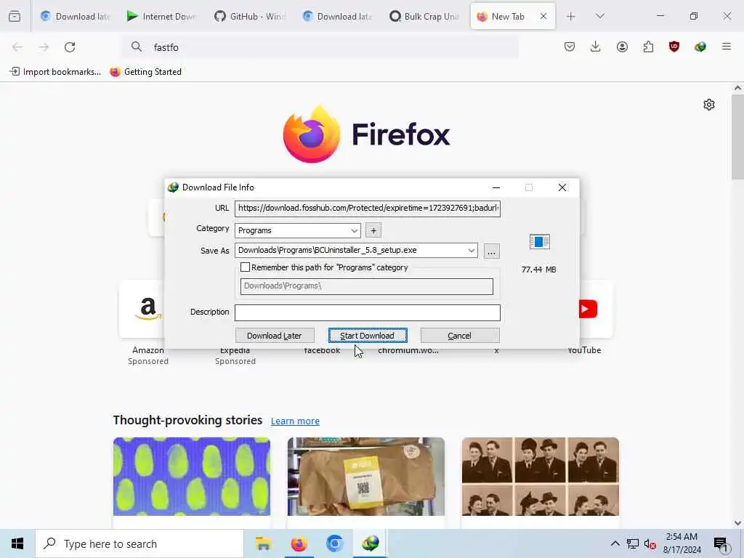Image resolution: width=744 pixels, height=558 pixels.
Task: Click the page vertical scrollbar thumb
Action: pyautogui.click(x=737, y=137)
